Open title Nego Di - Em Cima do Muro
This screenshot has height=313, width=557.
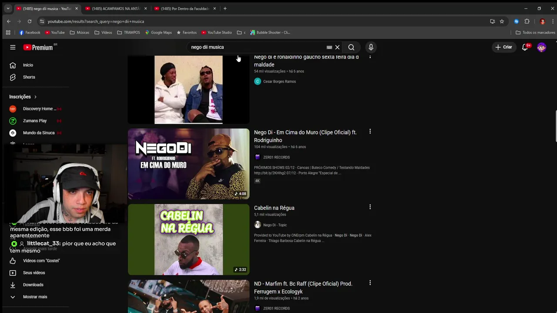point(305,136)
